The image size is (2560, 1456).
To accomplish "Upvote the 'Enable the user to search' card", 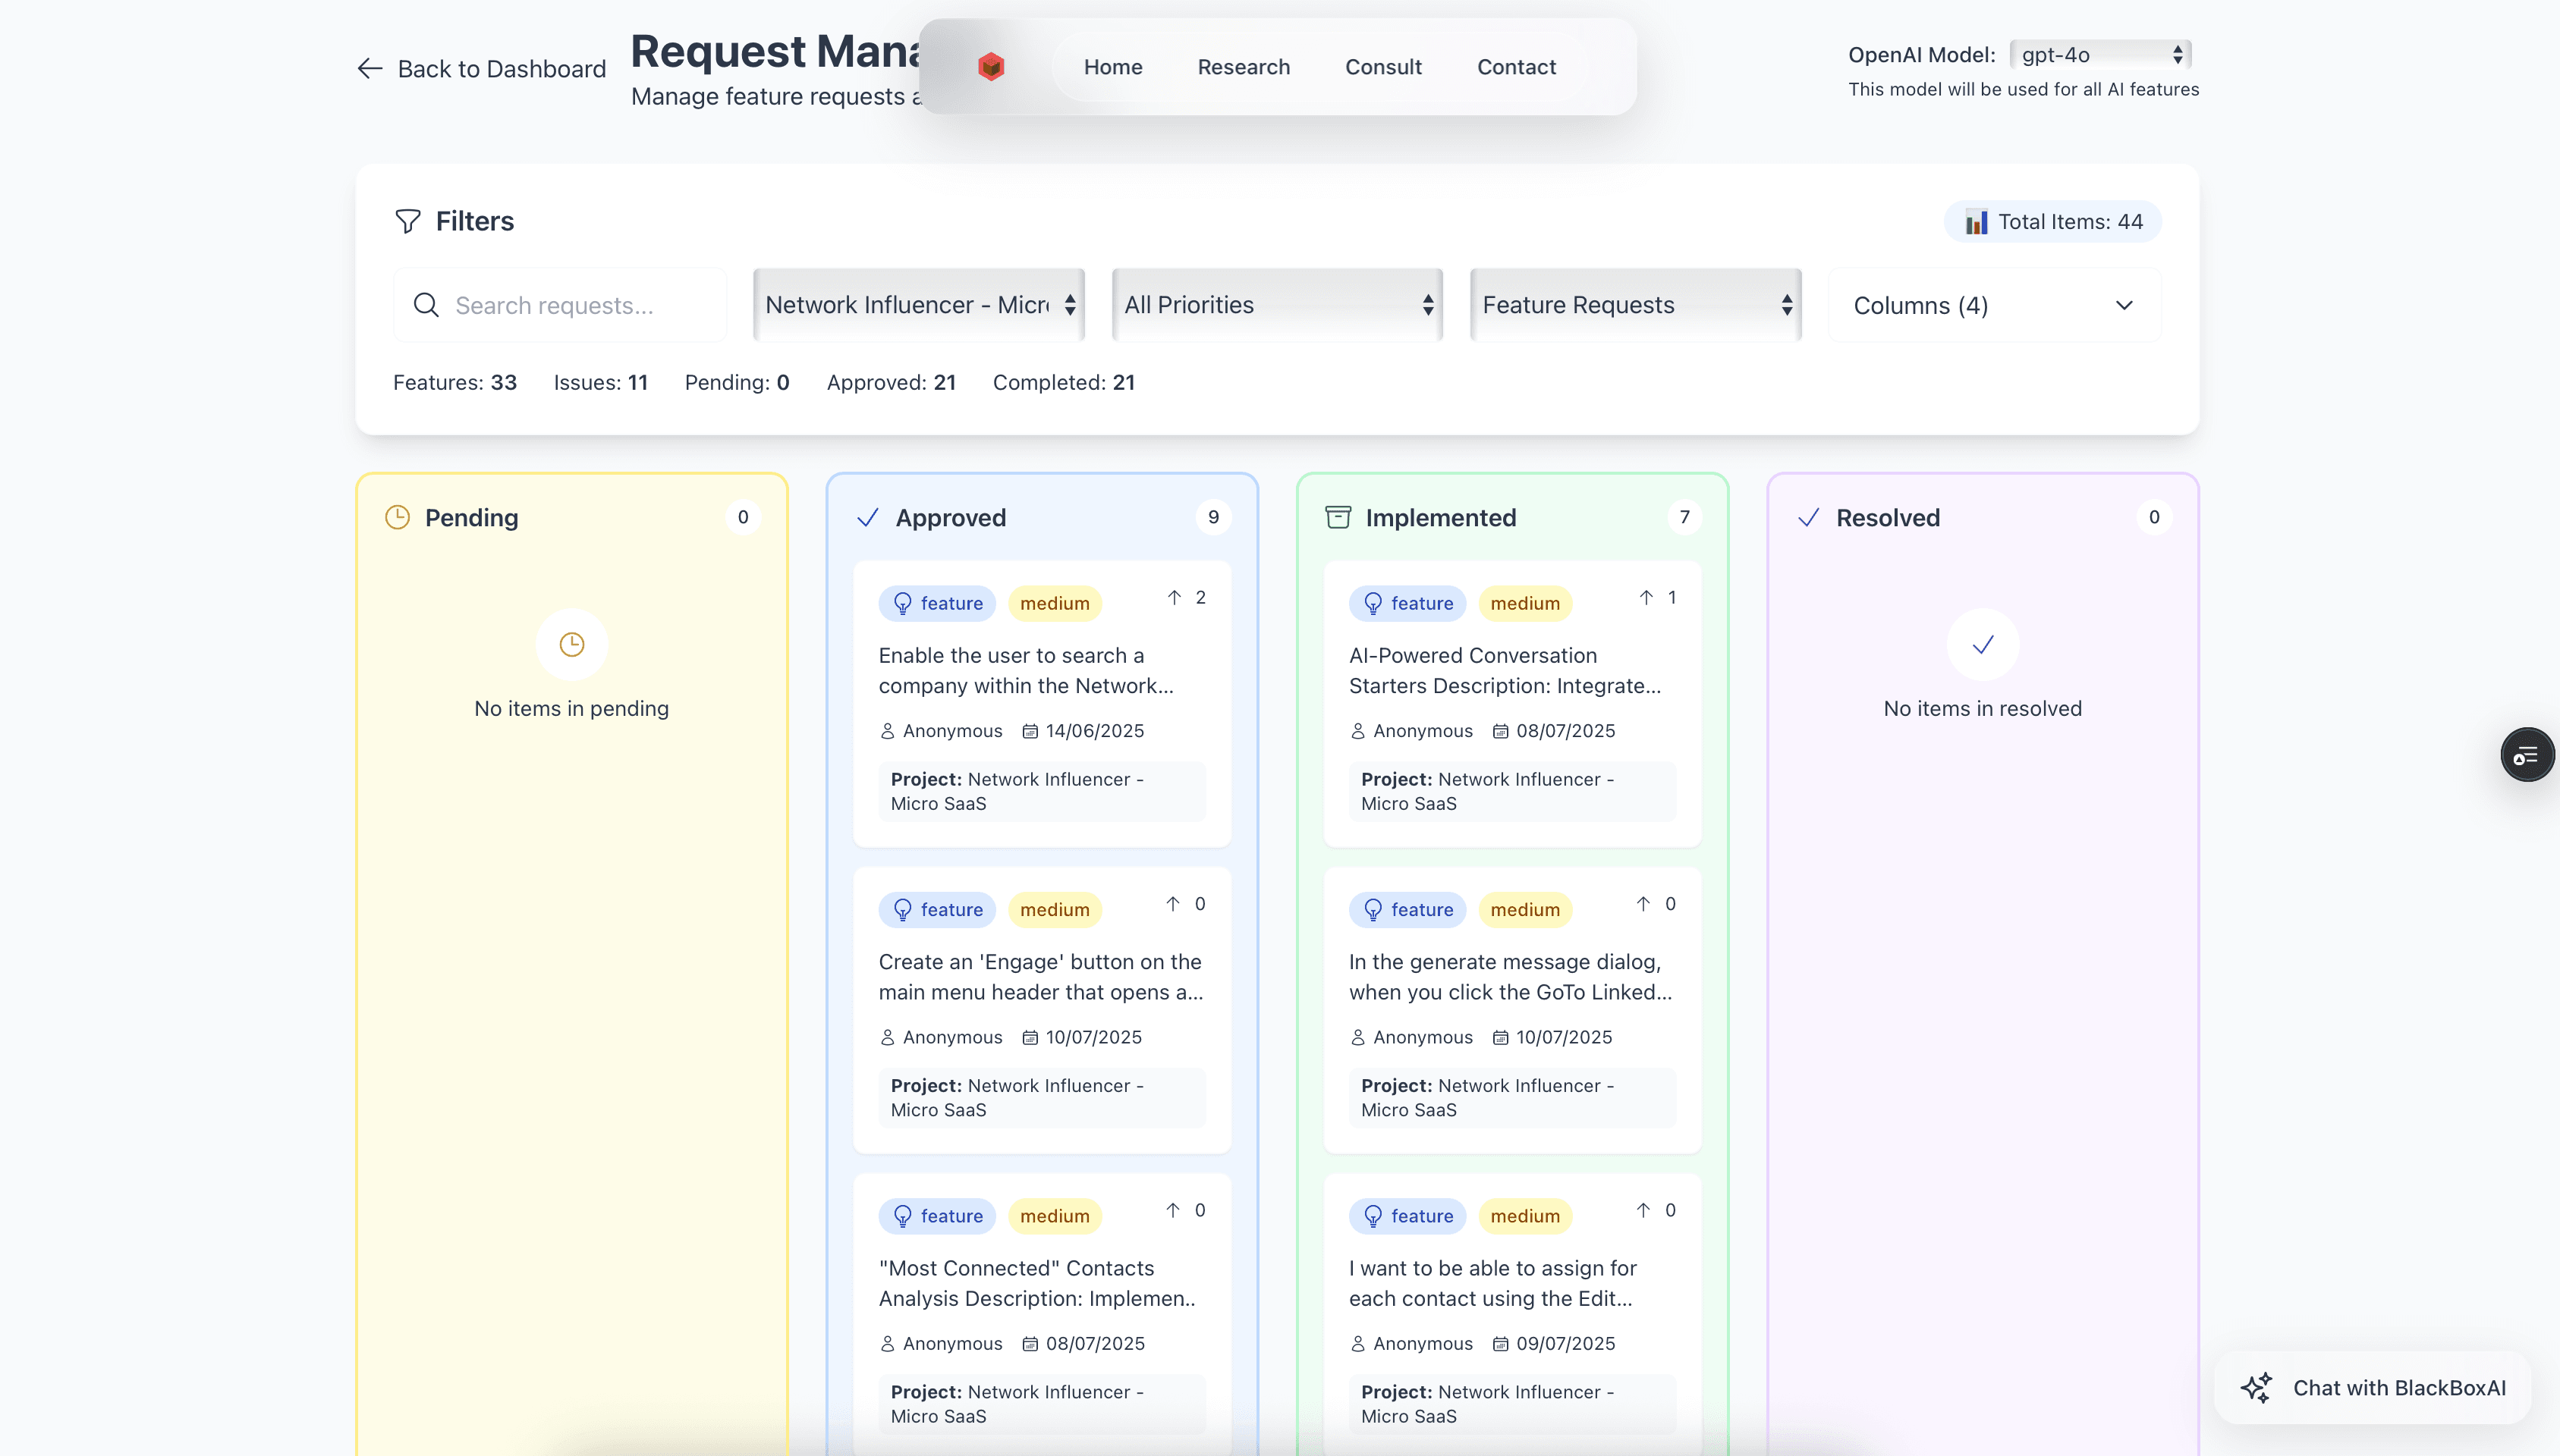I will click(x=1175, y=598).
